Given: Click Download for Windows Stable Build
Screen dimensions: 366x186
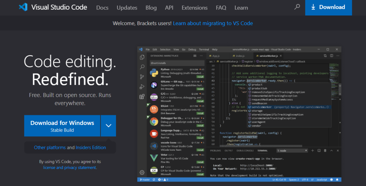Looking at the screenshot, I should tap(62, 126).
